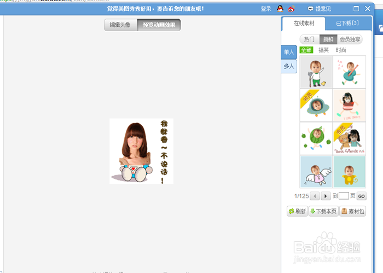Click the Weibo share icon
The height and width of the screenshot is (273, 383).
click(x=291, y=9)
